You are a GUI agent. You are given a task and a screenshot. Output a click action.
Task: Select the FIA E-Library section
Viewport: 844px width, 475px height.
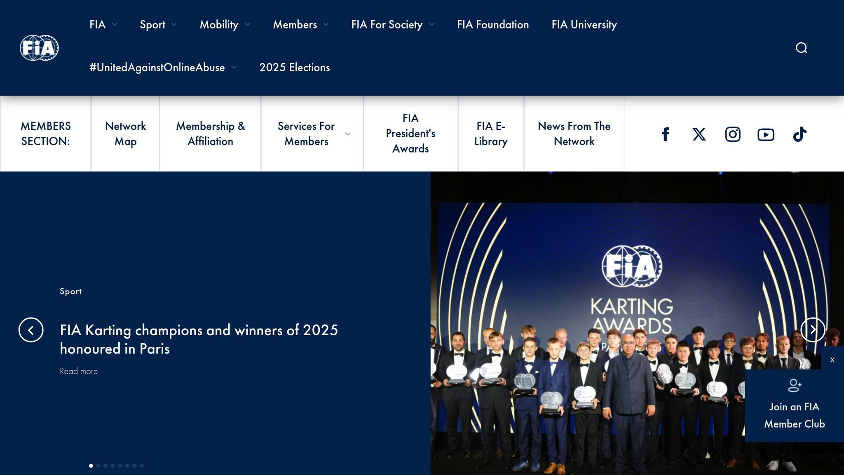(x=491, y=134)
